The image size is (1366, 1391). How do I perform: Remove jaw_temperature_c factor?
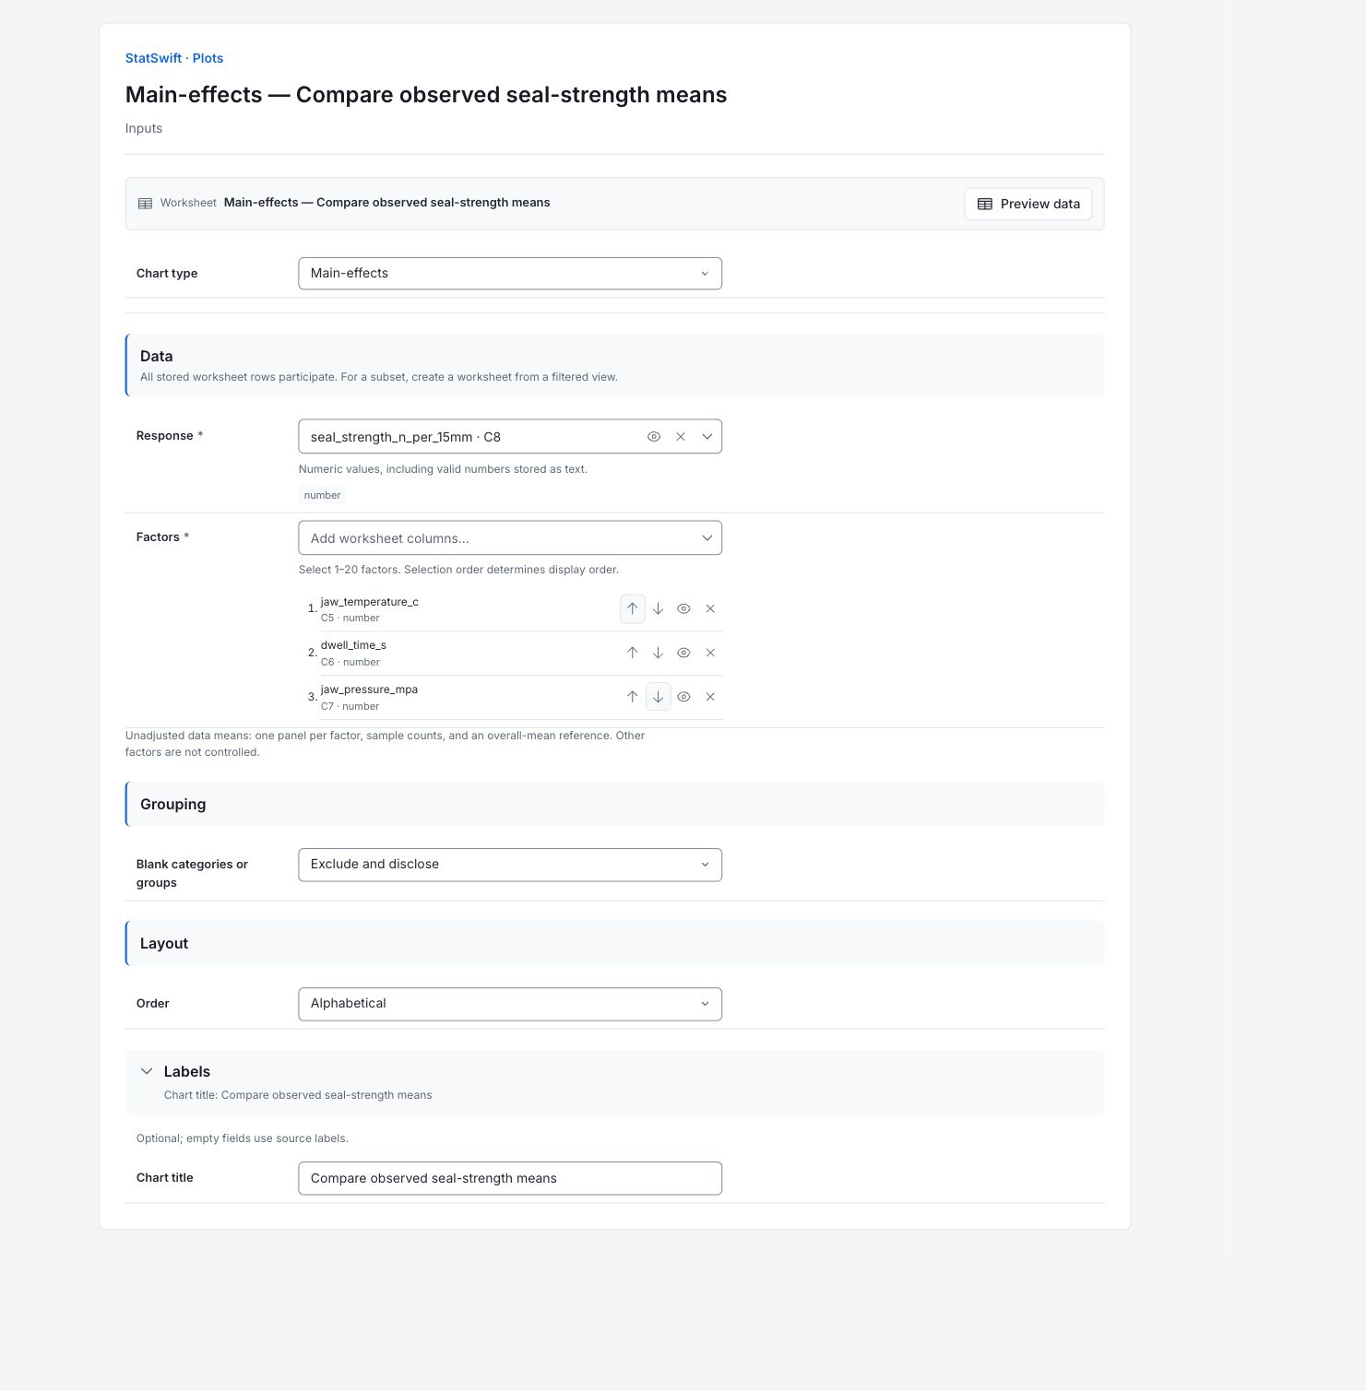point(710,608)
